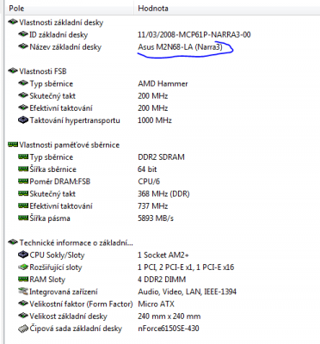Screen dimensions: 320x344
Task: Click the Poměr DRAM:FSB memory icon
Action: click(x=23, y=181)
